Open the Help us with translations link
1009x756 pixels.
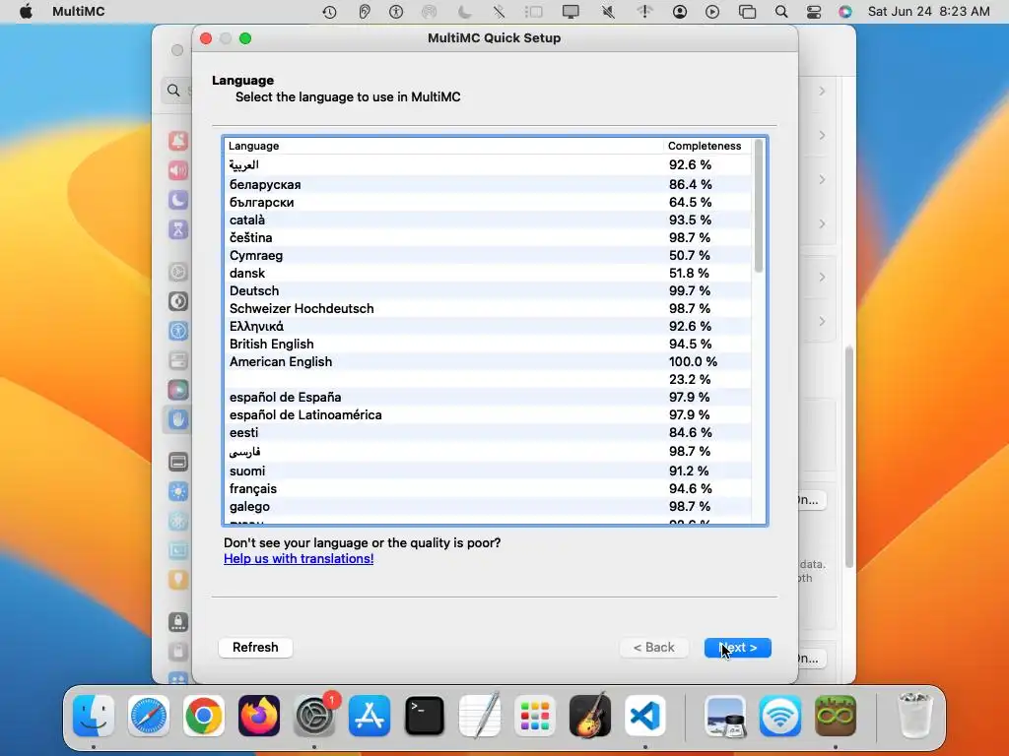[x=299, y=559]
